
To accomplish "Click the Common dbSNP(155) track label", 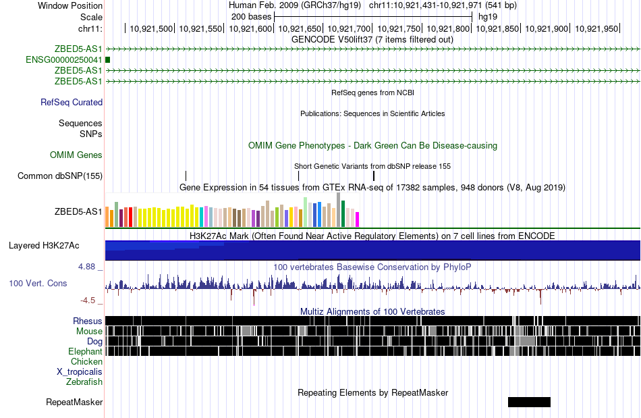I will [60, 176].
